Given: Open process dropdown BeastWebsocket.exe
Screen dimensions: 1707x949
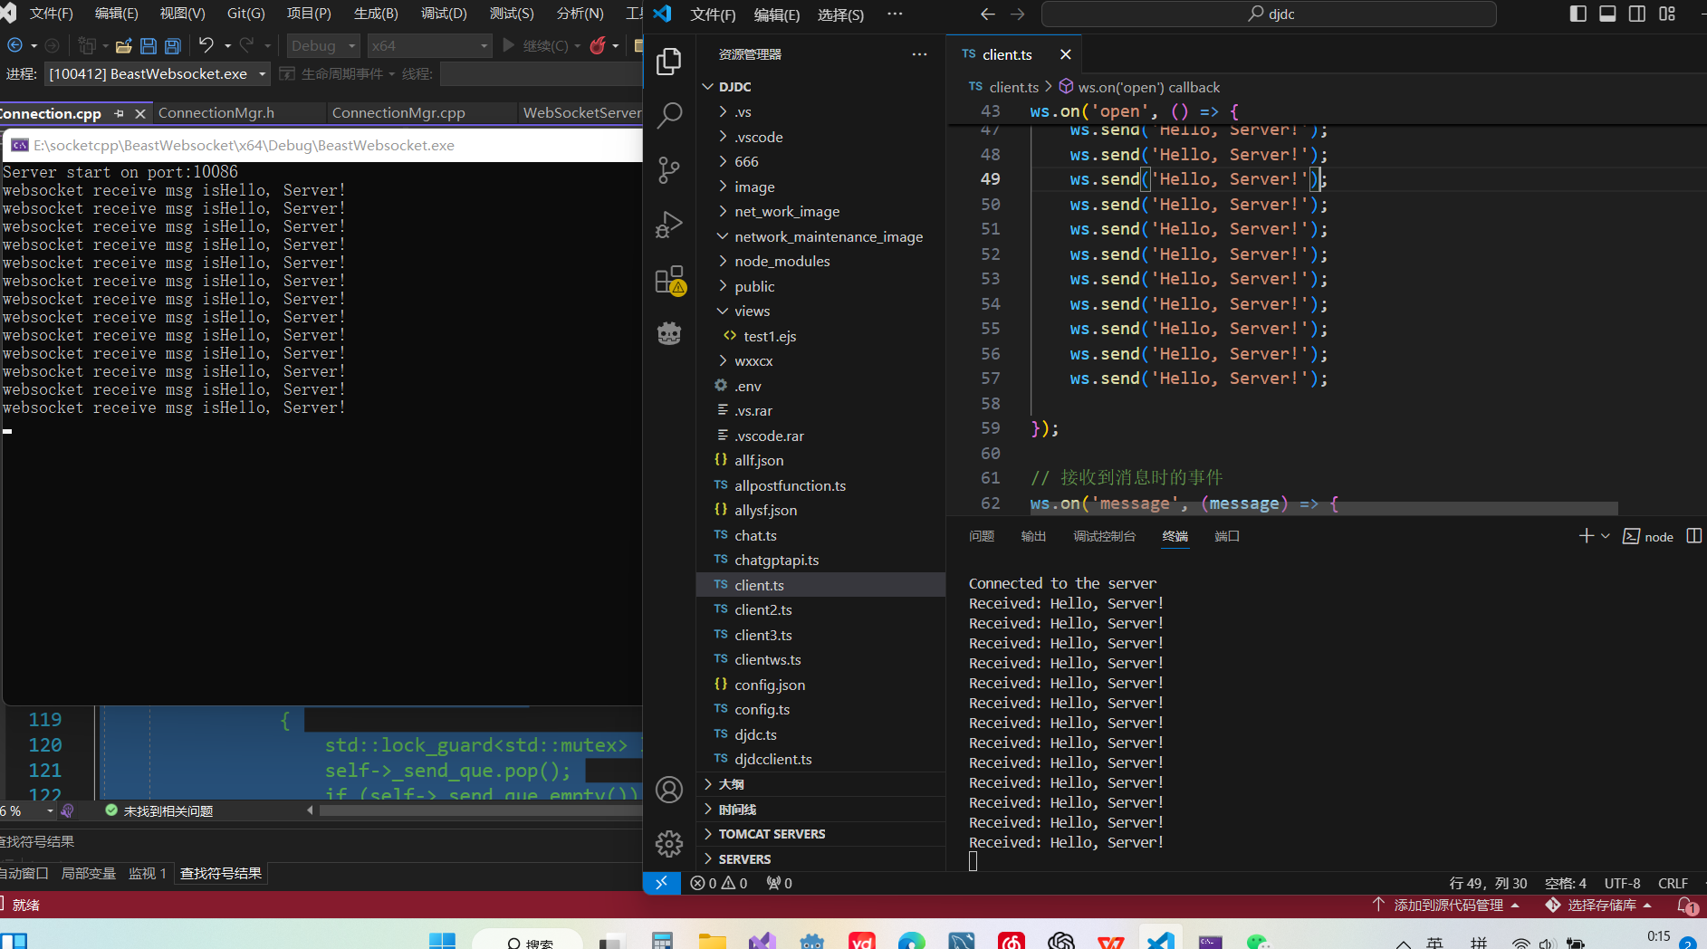Looking at the screenshot, I should (158, 73).
